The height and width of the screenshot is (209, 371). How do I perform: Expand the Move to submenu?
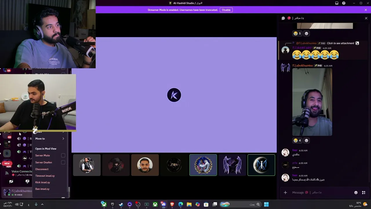[50, 139]
